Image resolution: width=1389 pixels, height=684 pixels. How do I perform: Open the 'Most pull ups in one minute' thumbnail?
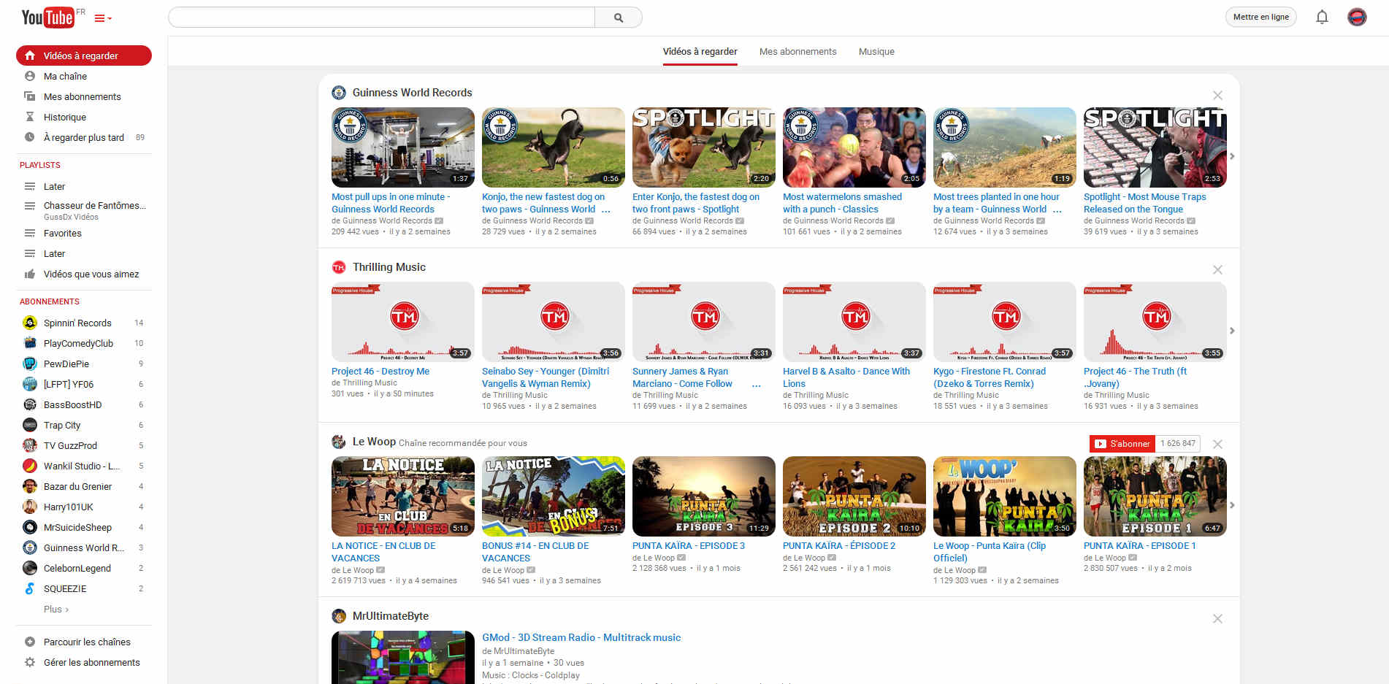[x=403, y=147]
